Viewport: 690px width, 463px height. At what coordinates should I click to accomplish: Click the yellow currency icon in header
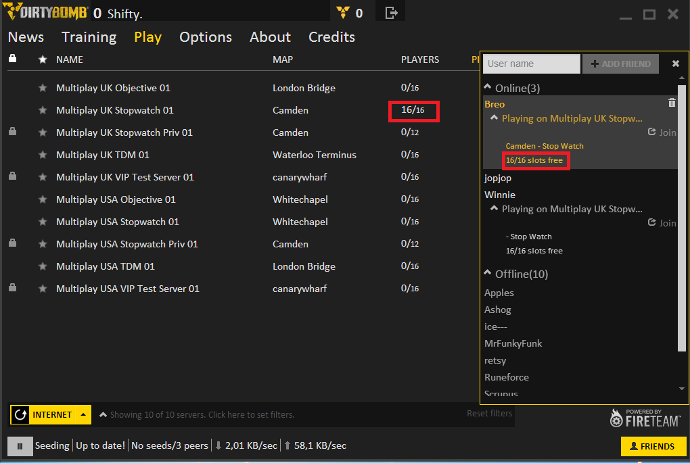pyautogui.click(x=344, y=13)
